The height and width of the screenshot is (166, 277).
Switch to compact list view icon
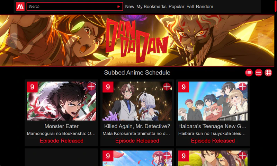pos(249,73)
